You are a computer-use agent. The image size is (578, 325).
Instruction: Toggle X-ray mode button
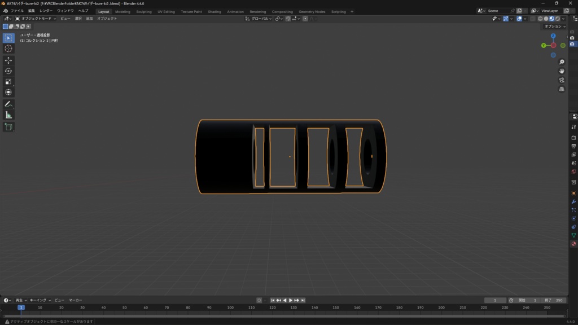pos(533,19)
